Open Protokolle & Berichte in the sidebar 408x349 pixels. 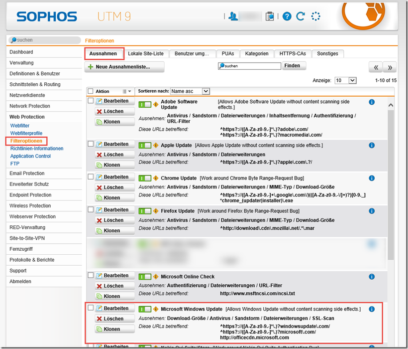(32, 260)
